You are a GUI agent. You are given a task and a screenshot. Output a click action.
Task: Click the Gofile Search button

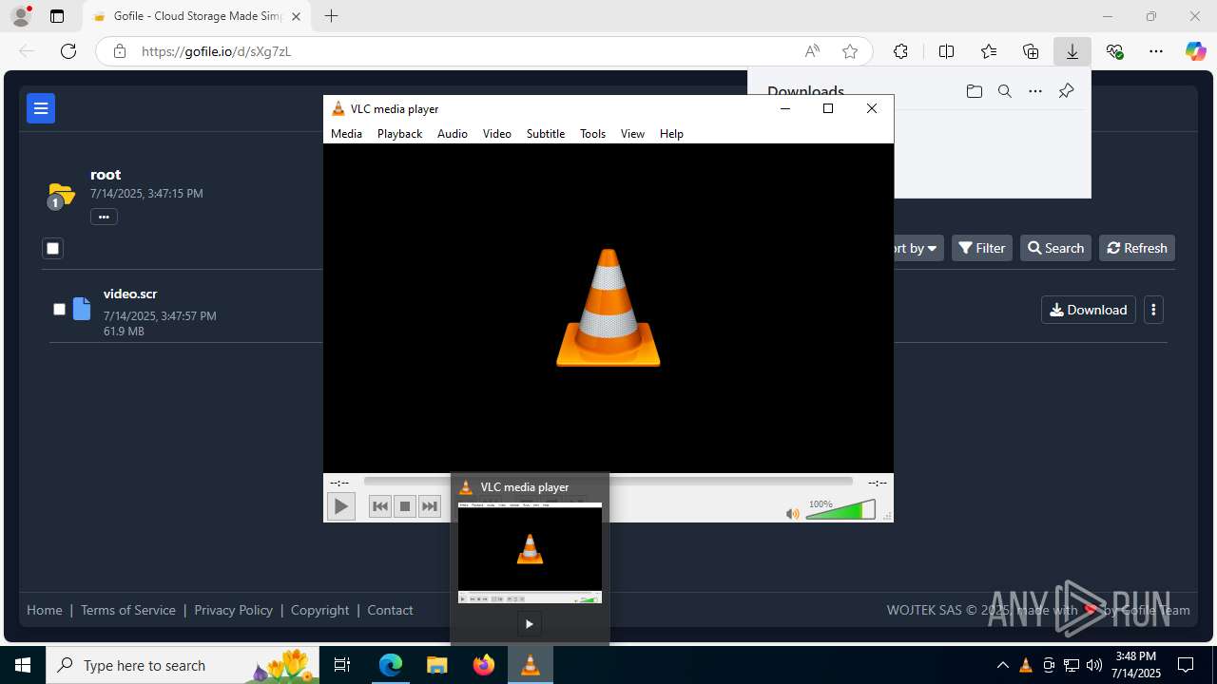[1055, 248]
